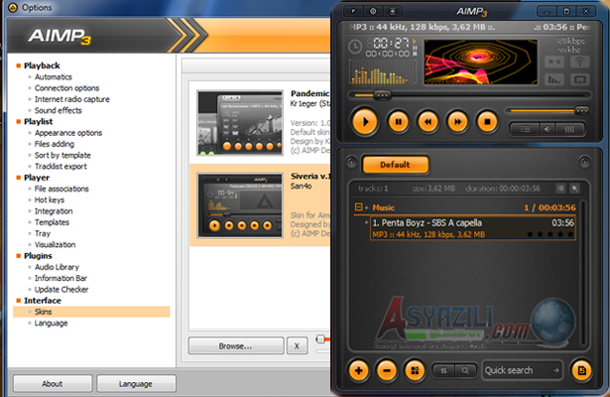Viewport: 610px width, 397px height.
Task: Expand the Interface category in Options tree
Action: [x=43, y=301]
